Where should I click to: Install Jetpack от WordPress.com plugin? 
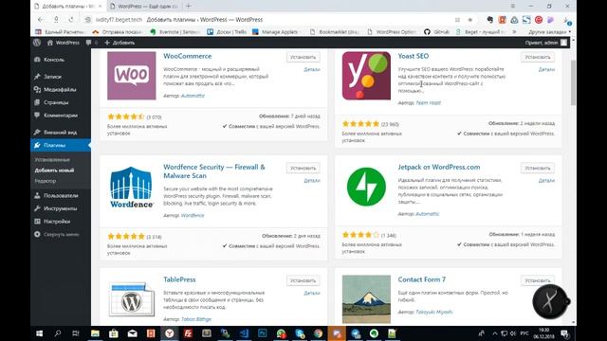click(538, 169)
